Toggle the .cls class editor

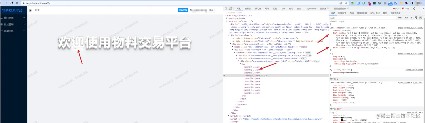(x=406, y=18)
